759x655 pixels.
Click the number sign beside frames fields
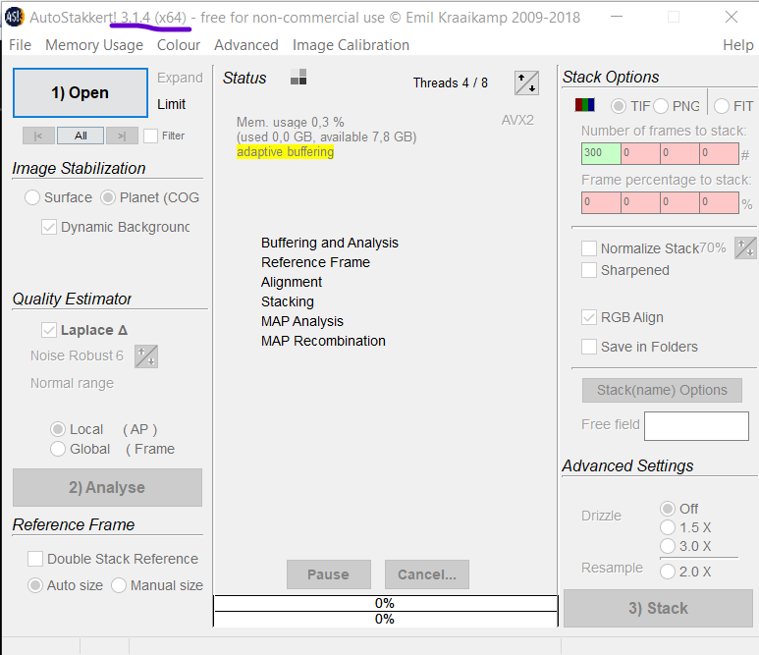(x=745, y=155)
